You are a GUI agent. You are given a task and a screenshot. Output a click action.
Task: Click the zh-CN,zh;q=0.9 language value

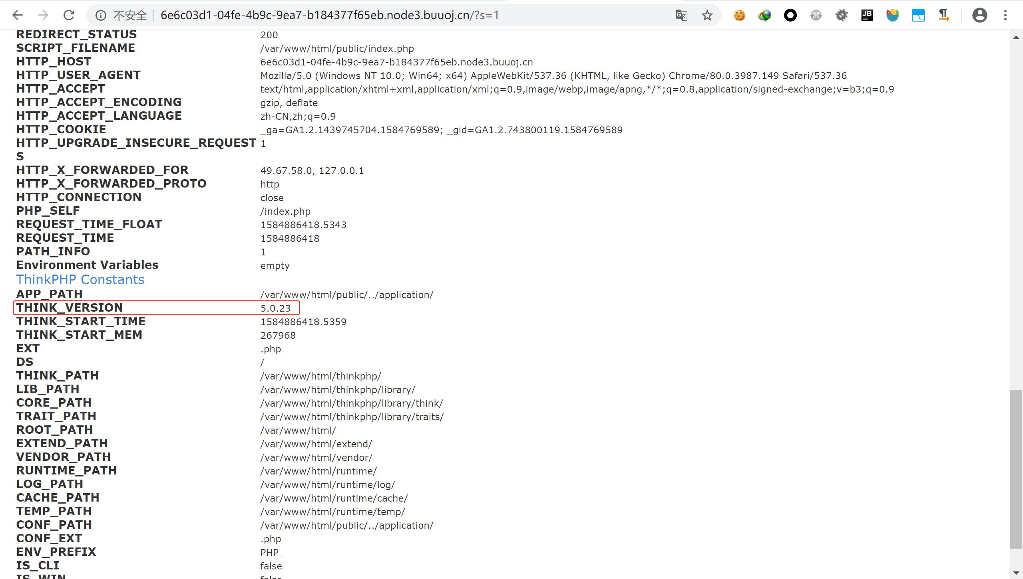(x=298, y=117)
